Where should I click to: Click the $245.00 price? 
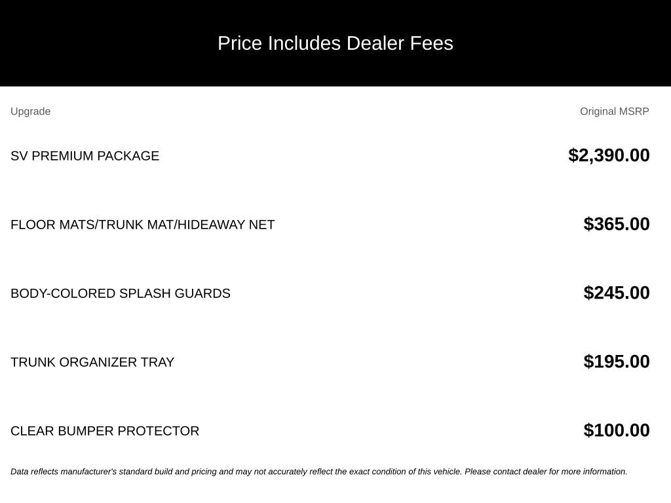pos(617,293)
